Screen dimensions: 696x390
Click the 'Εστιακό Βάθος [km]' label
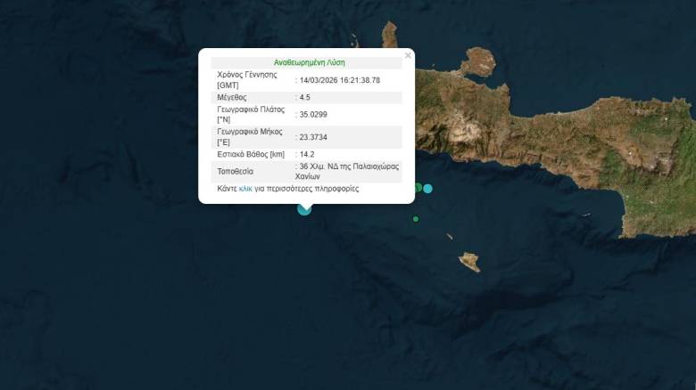pyautogui.click(x=251, y=154)
